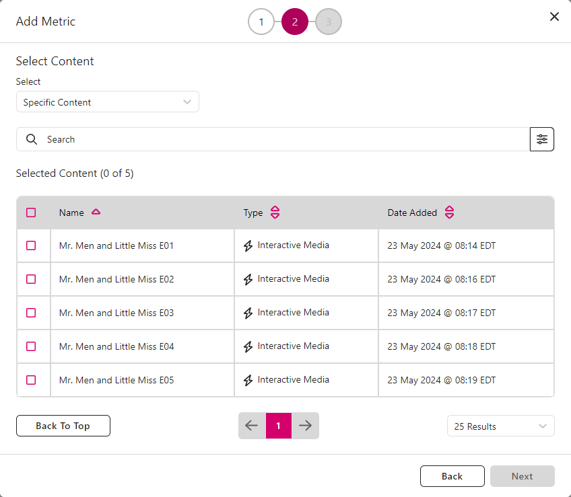The width and height of the screenshot is (571, 497).
Task: Close the Add Metric dialog
Action: point(554,17)
